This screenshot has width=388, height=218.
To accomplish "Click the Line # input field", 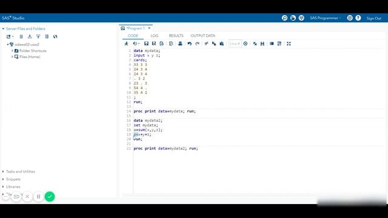I will click(235, 44).
